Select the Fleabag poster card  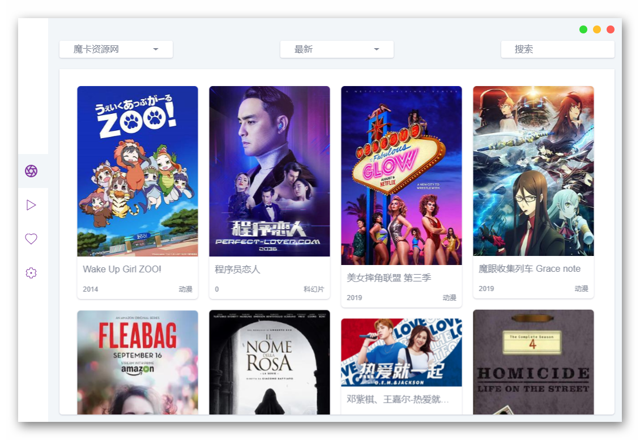(x=138, y=362)
